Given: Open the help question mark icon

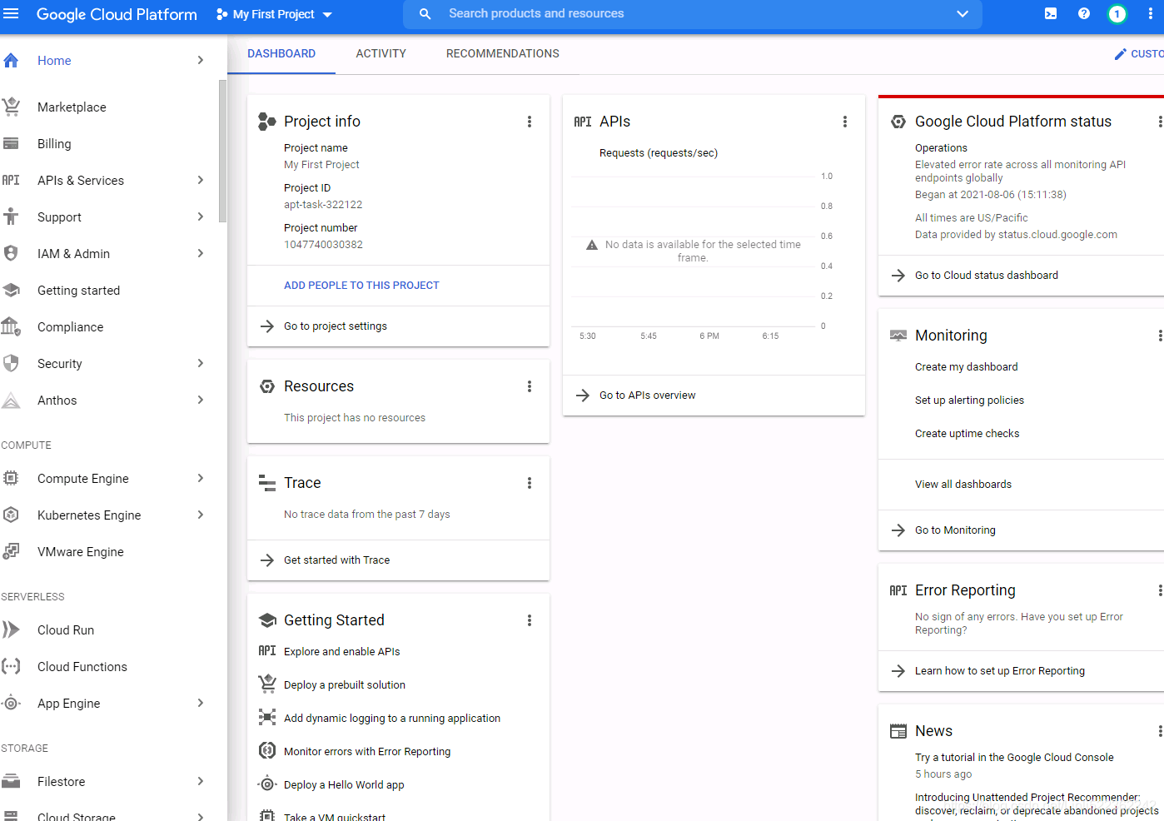Looking at the screenshot, I should point(1084,14).
